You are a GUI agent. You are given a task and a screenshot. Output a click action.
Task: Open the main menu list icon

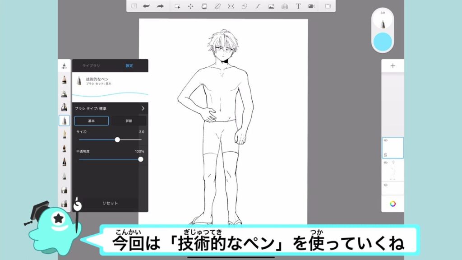click(x=134, y=6)
